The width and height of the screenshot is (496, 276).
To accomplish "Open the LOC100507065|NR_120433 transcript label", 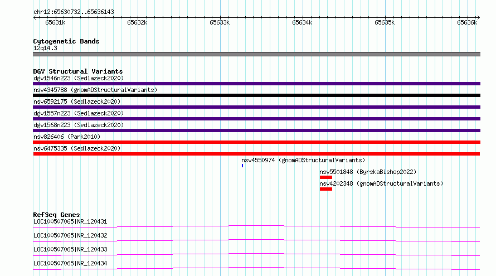I will [70, 249].
